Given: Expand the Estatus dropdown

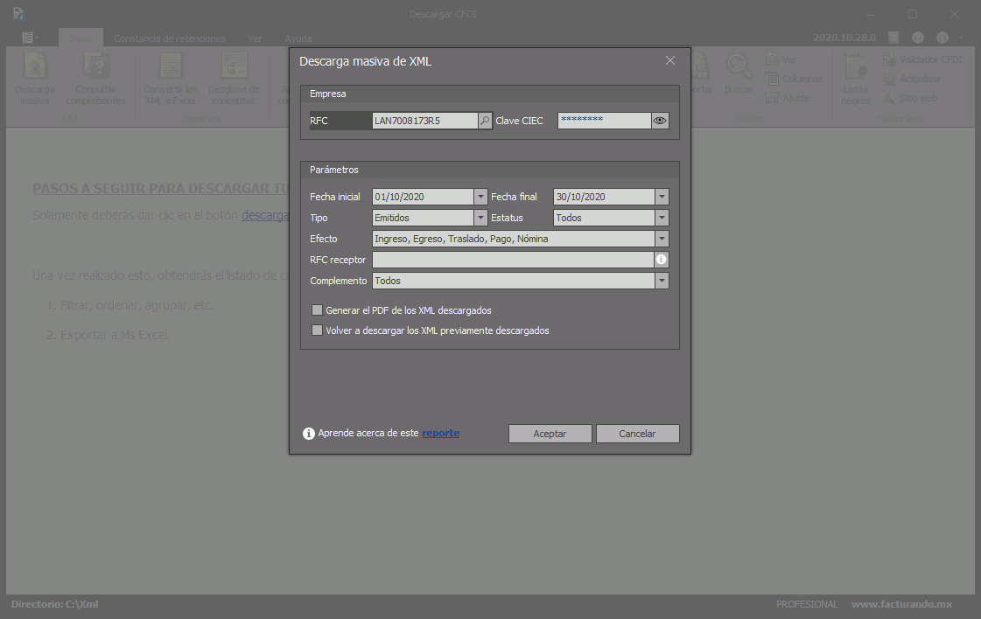Looking at the screenshot, I should coord(662,218).
